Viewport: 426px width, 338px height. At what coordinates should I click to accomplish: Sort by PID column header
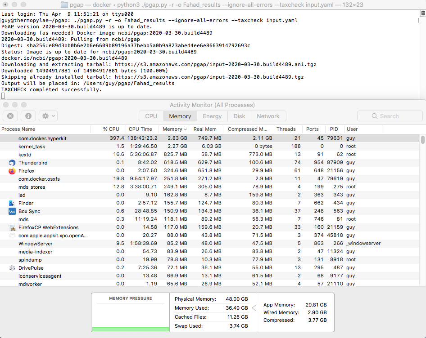[x=334, y=129]
